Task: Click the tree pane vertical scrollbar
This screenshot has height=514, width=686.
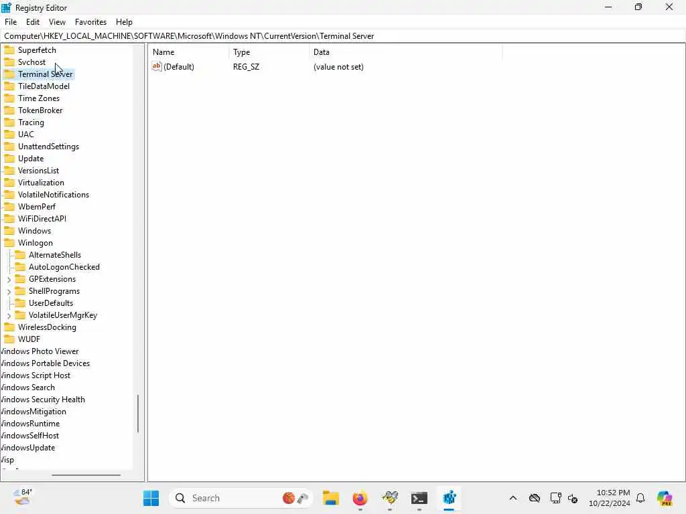Action: click(x=138, y=414)
